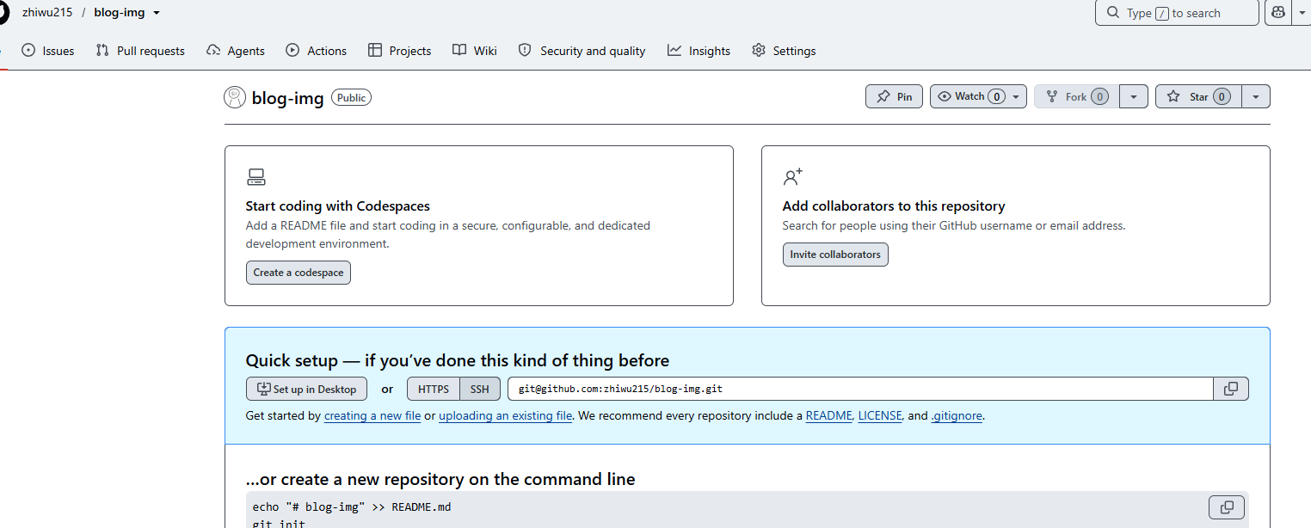
Task: Click the Set up in Desktop button
Action: 306,389
